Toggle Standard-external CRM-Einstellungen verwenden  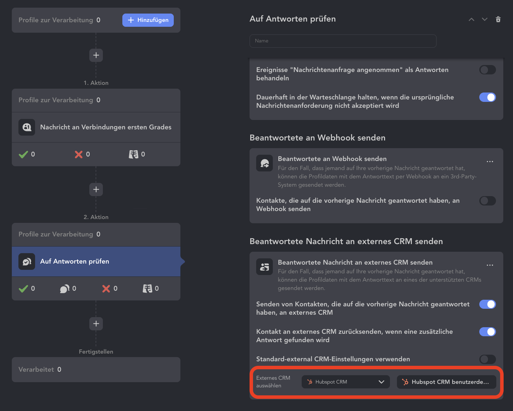[488, 359]
